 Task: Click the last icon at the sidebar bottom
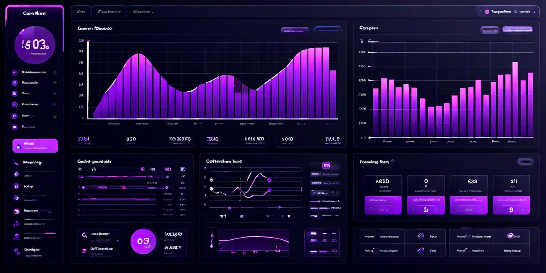17,251
